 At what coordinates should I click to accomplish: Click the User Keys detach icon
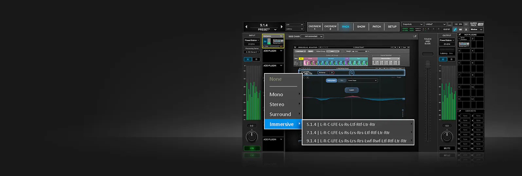coord(459,111)
